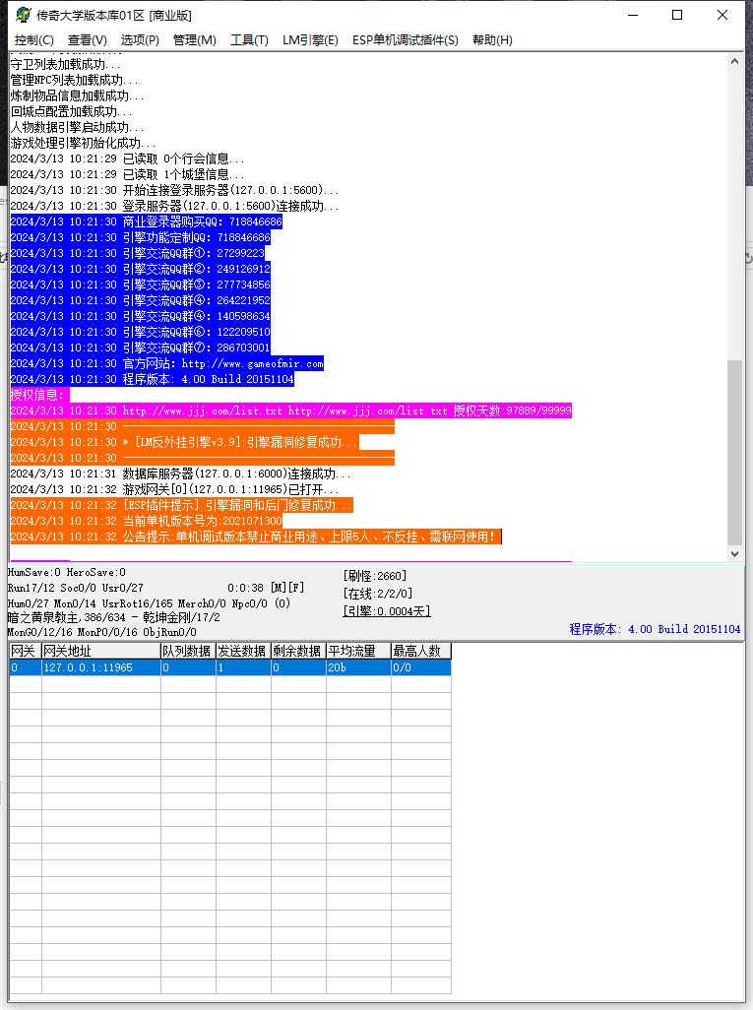Click the 暗之黄泉教主,386/634 status line
Screen dimensions: 753x1010
(x=114, y=617)
